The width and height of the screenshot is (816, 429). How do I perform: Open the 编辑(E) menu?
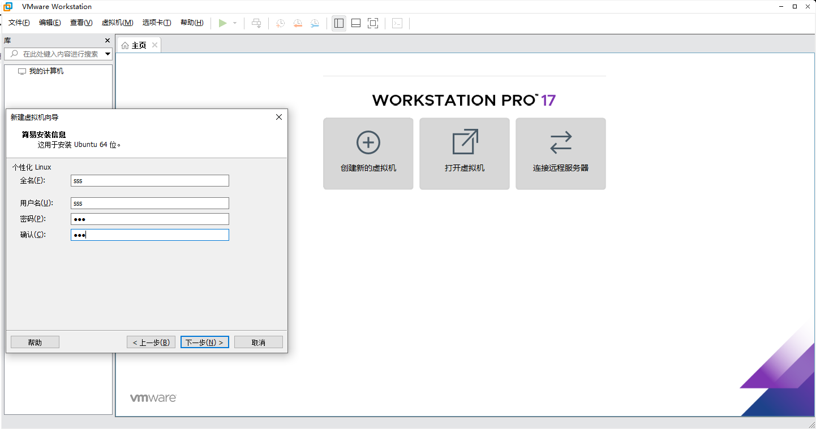(50, 23)
